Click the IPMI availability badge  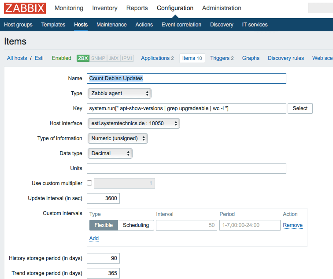click(127, 58)
